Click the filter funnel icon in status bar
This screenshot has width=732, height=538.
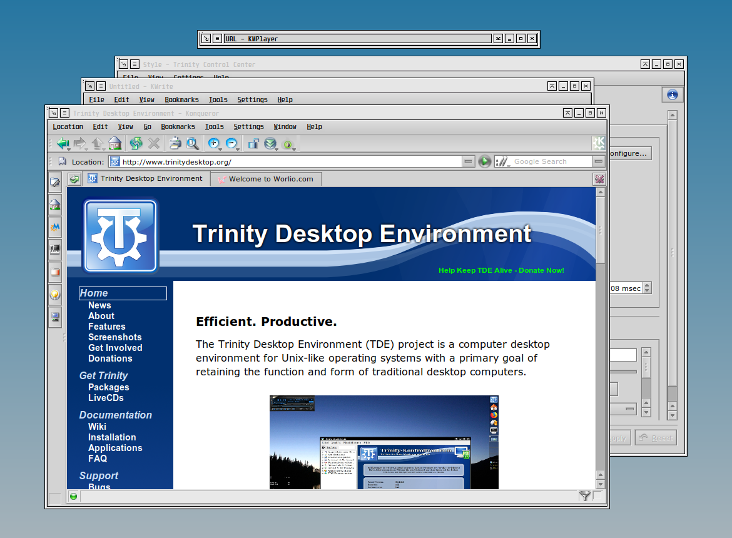click(584, 496)
